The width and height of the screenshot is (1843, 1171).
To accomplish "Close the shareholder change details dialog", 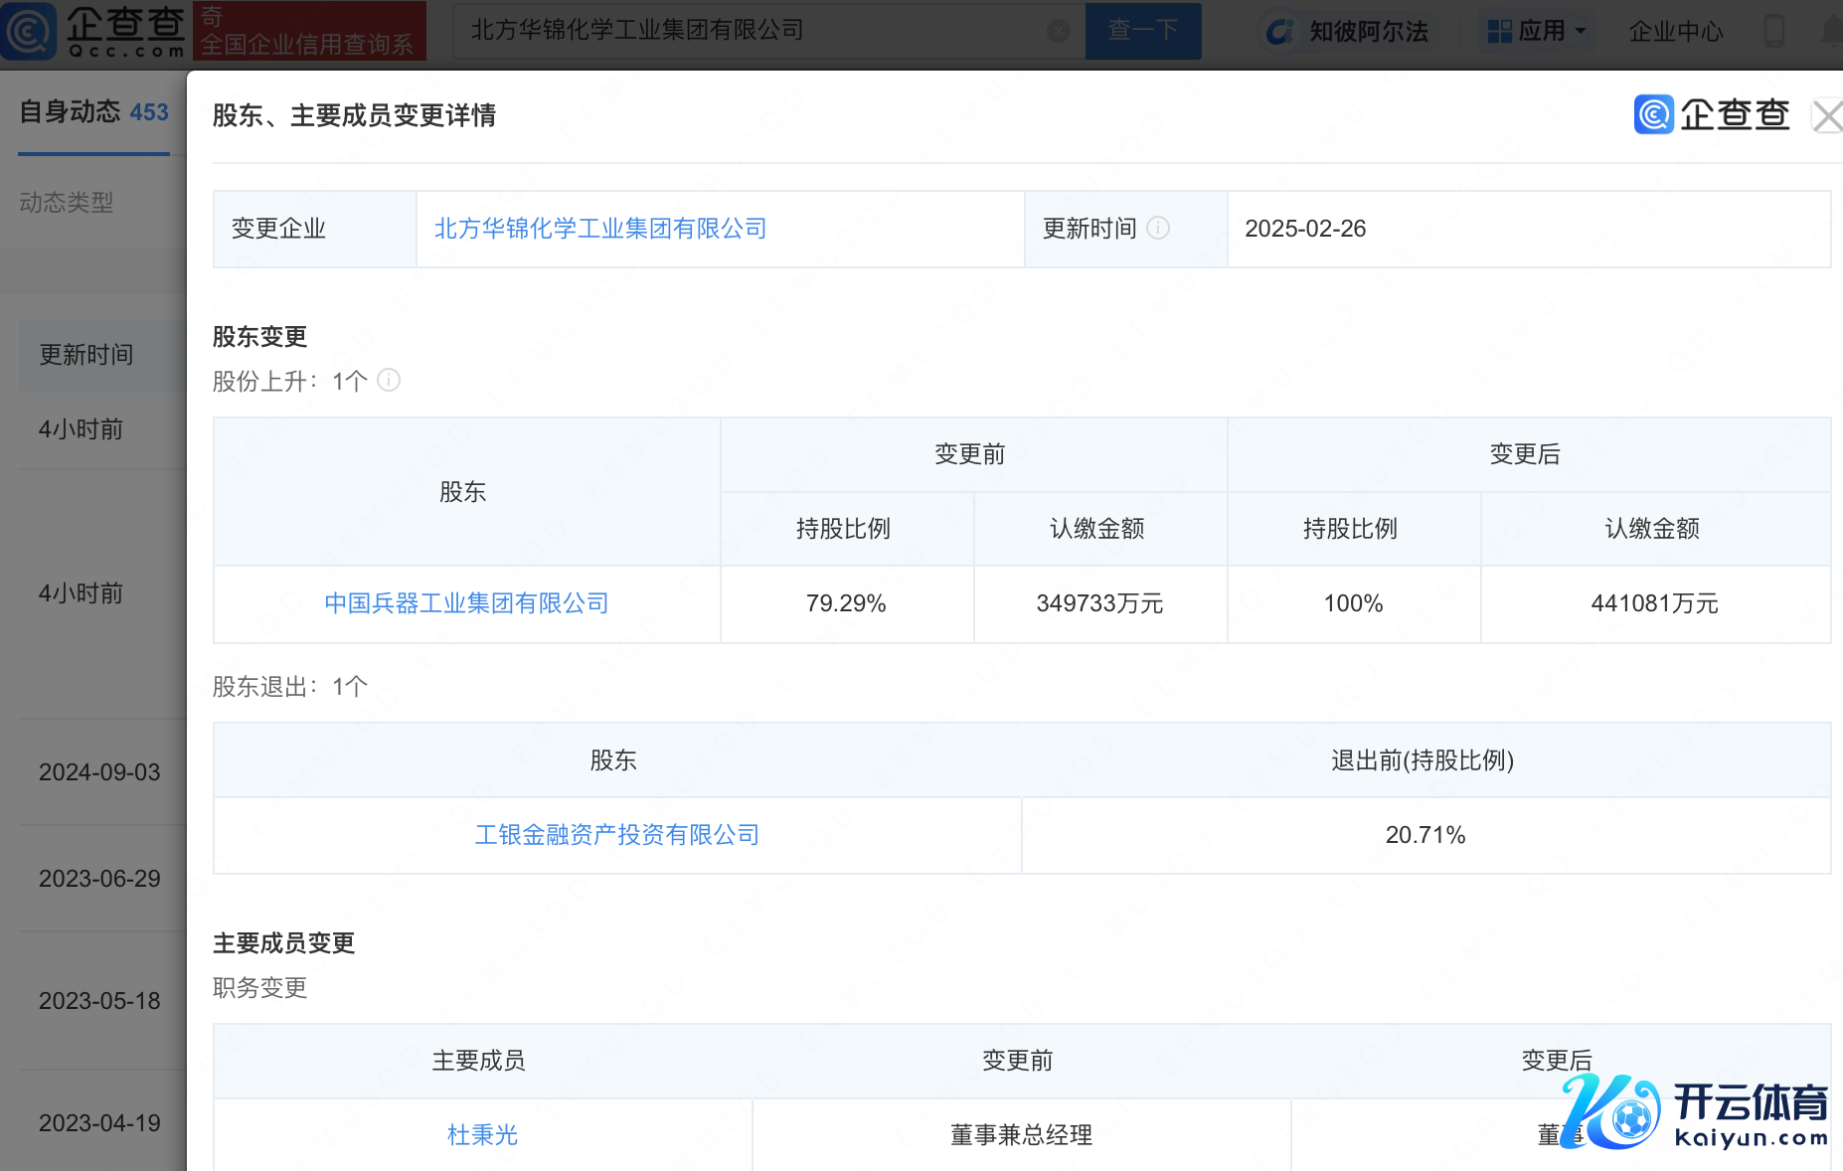I will 1827,116.
